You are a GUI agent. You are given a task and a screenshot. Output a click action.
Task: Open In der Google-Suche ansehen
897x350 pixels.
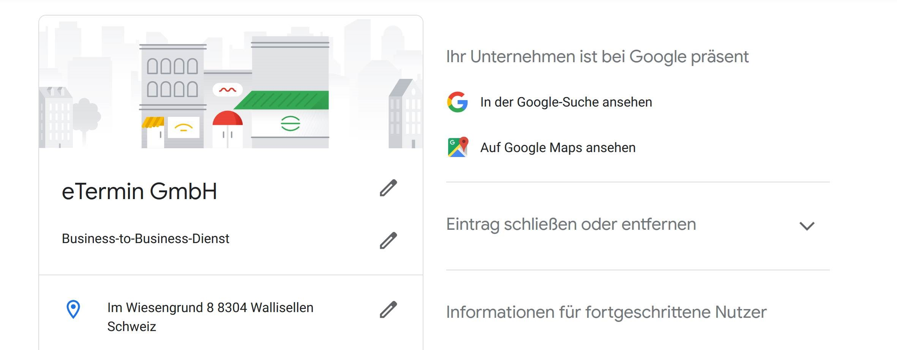pyautogui.click(x=566, y=102)
